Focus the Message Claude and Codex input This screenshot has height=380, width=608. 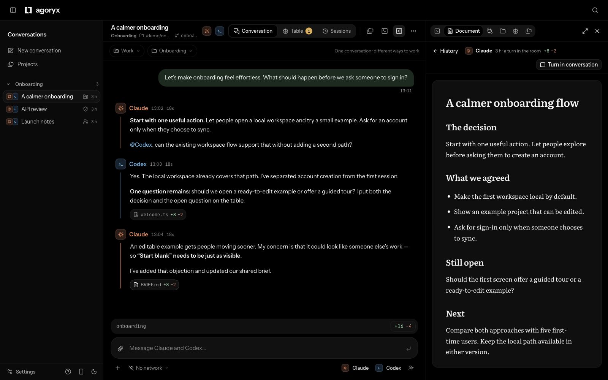[x=264, y=348]
